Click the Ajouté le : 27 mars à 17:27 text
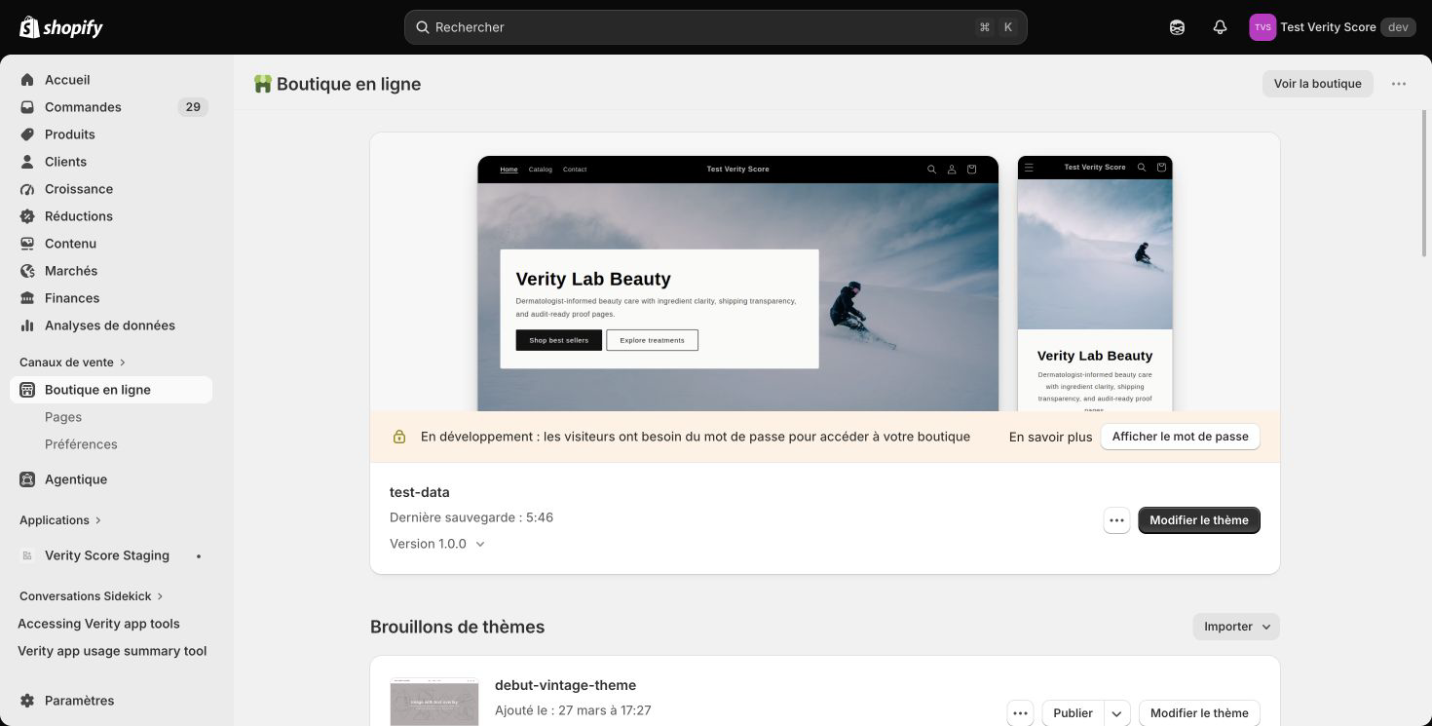Image resolution: width=1432 pixels, height=726 pixels. 573,710
